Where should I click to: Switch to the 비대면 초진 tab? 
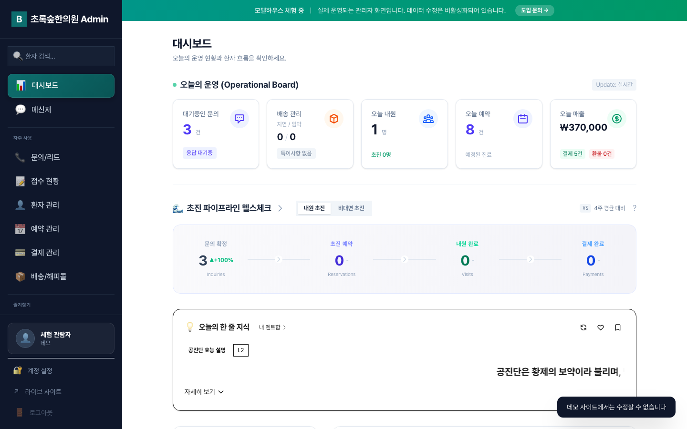pos(351,208)
